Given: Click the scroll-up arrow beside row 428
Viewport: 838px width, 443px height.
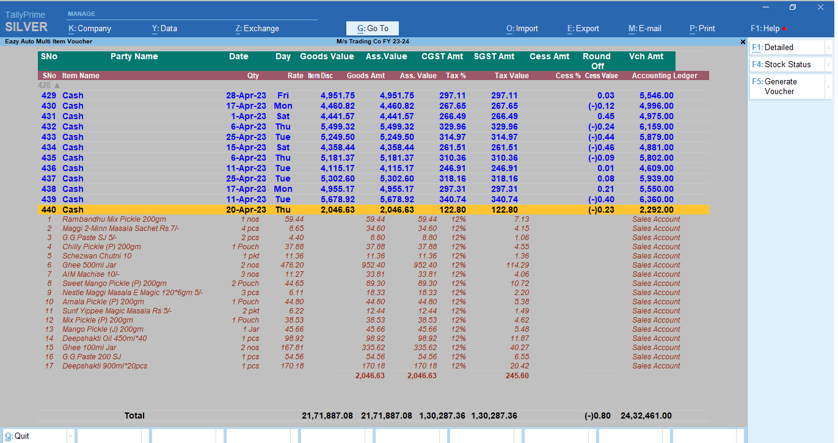Looking at the screenshot, I should click(x=57, y=86).
